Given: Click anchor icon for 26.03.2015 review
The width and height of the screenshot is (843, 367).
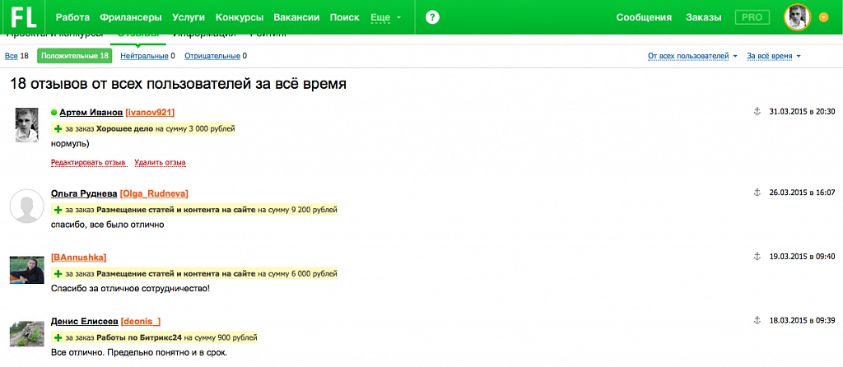Looking at the screenshot, I should pyautogui.click(x=756, y=193).
